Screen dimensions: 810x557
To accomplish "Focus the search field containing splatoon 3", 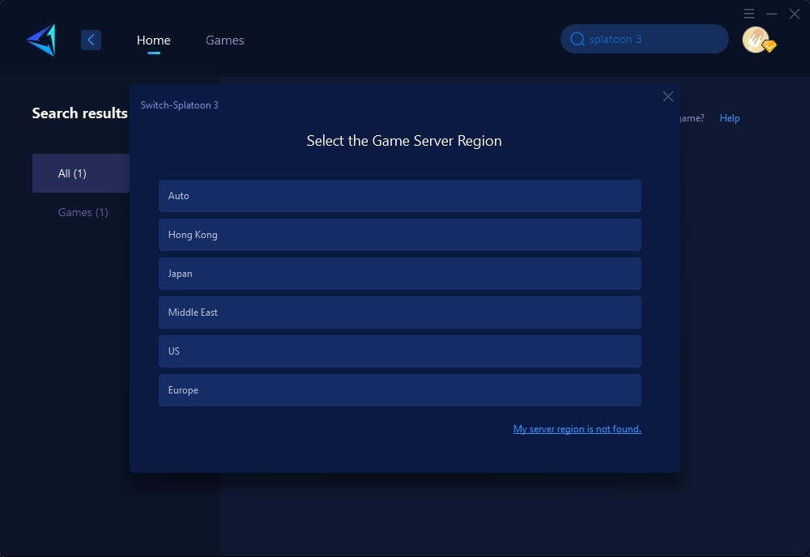I will [x=645, y=39].
